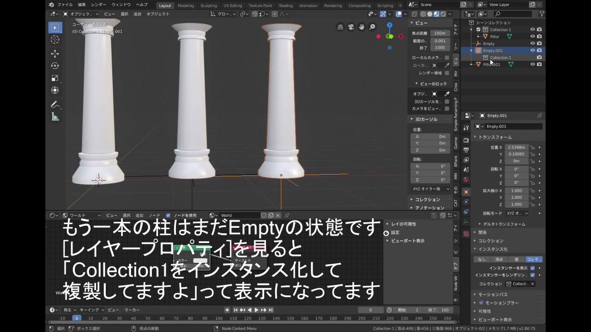Open the Tool properties tab
The height and width of the screenshot is (332, 591).
(x=466, y=128)
